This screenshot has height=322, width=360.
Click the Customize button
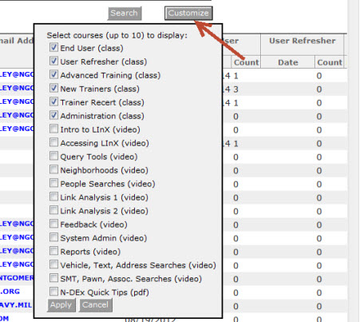[188, 13]
